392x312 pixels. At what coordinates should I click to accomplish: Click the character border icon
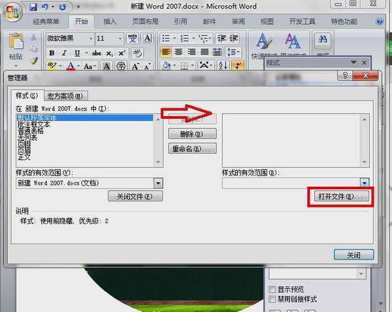(147, 39)
